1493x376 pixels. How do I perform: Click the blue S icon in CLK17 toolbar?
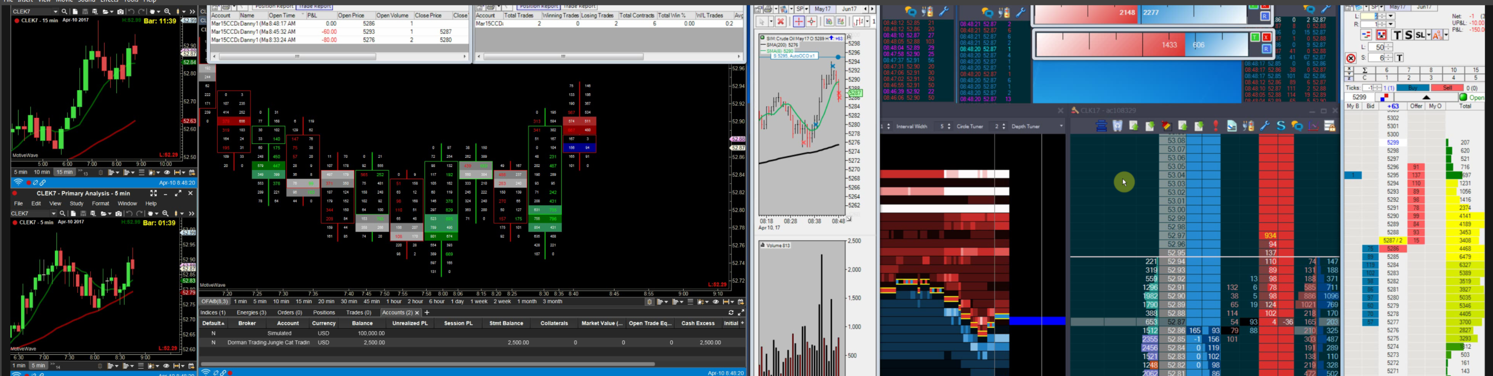tap(1281, 126)
